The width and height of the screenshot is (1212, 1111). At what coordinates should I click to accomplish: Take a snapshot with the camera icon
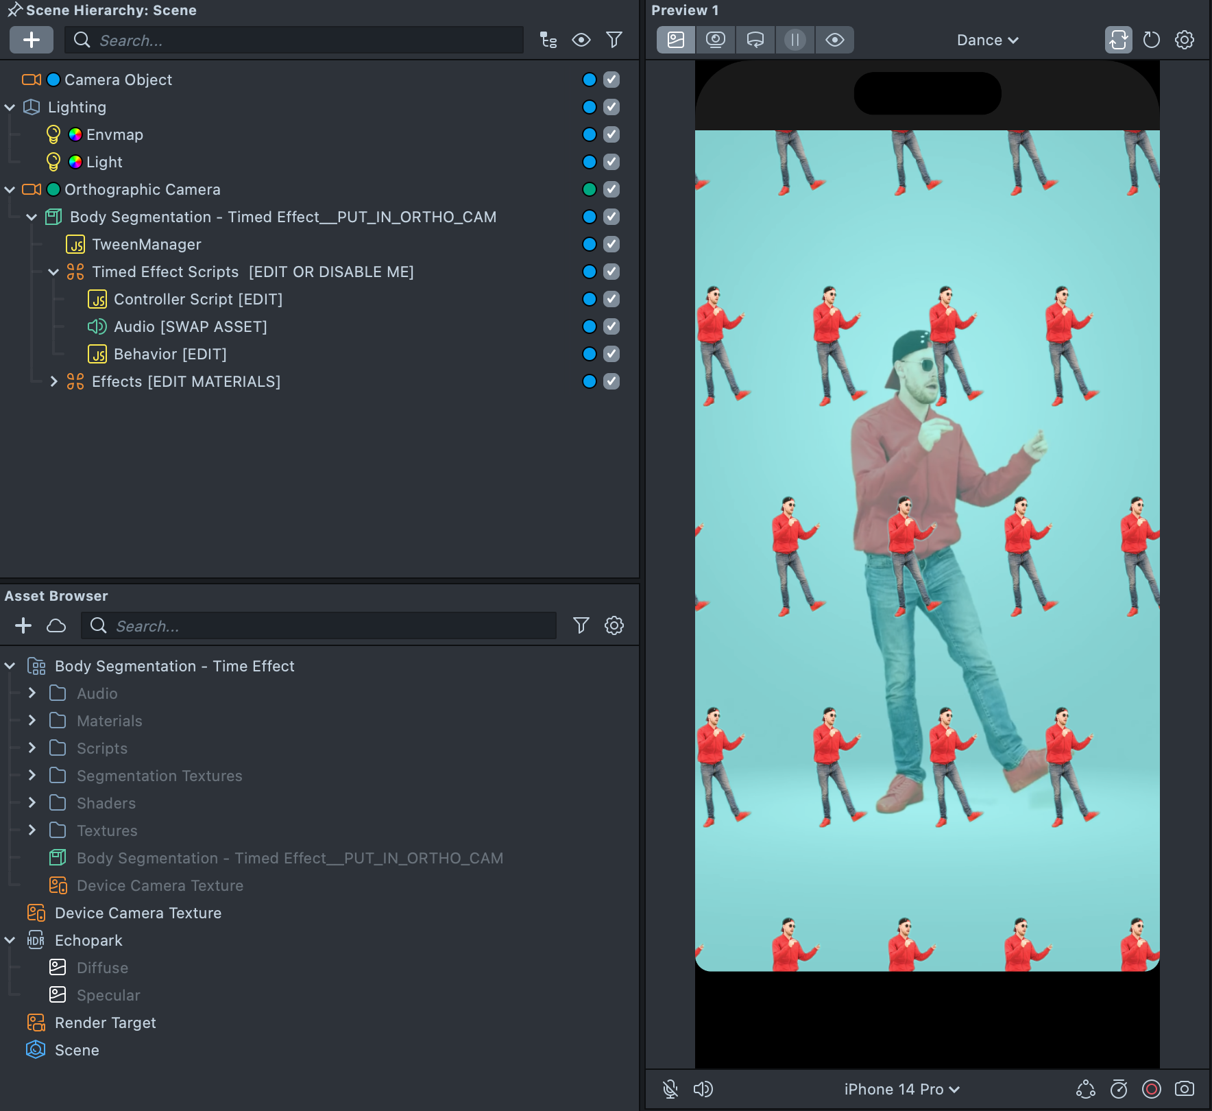point(1185,1089)
